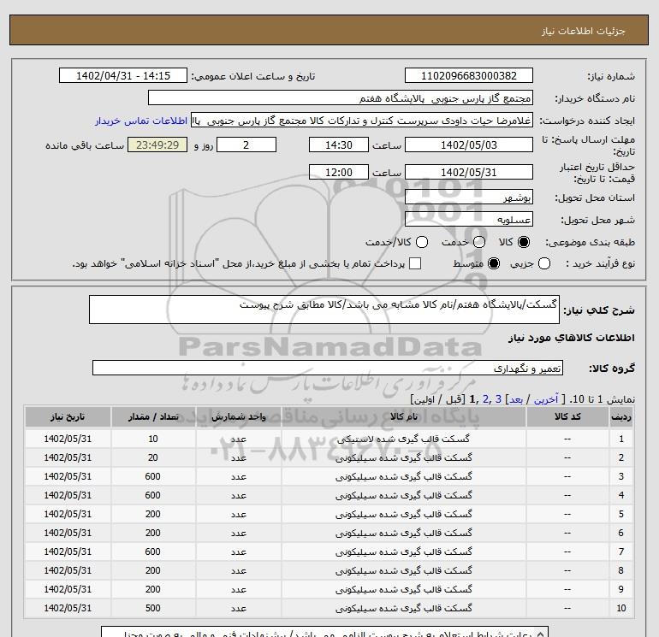Click the کد کالا column header
Screen dimensions: 659x637
point(567,416)
